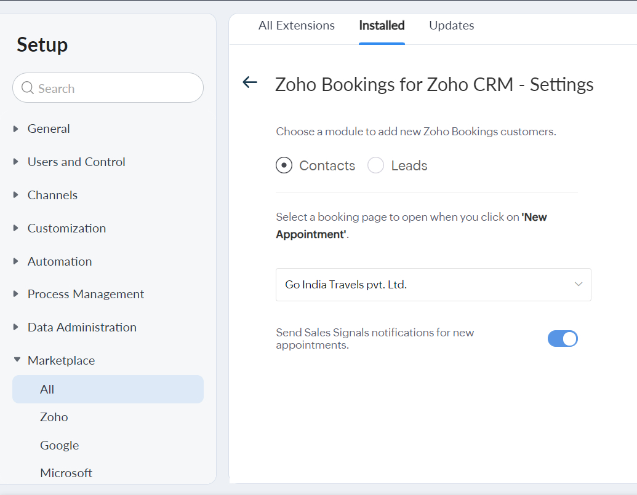
Task: Switch to All Extensions tab
Action: coord(297,26)
